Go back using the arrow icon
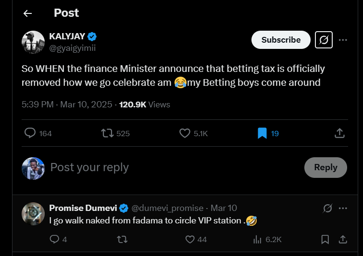 (x=27, y=13)
